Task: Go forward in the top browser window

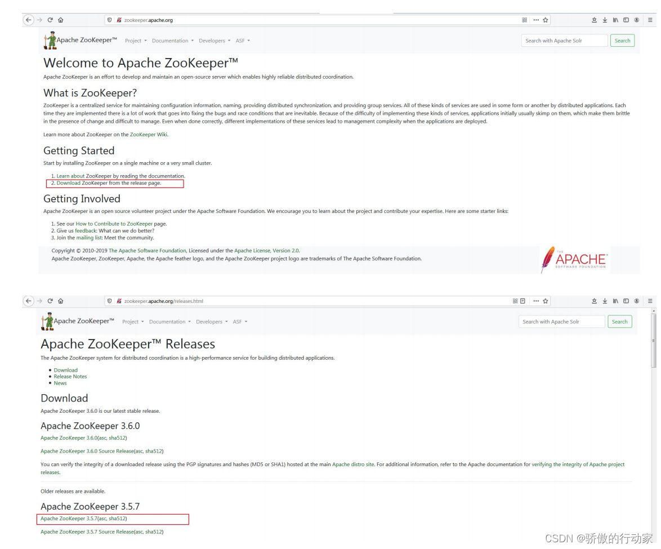Action: [x=39, y=20]
